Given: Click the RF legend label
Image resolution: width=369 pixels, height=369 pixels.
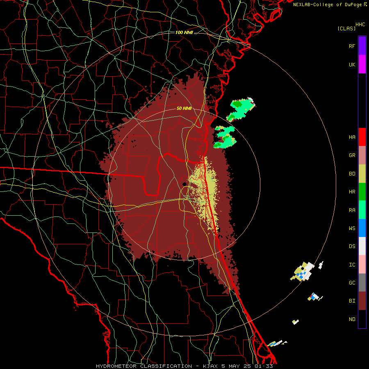Looking at the screenshot, I should [x=352, y=46].
